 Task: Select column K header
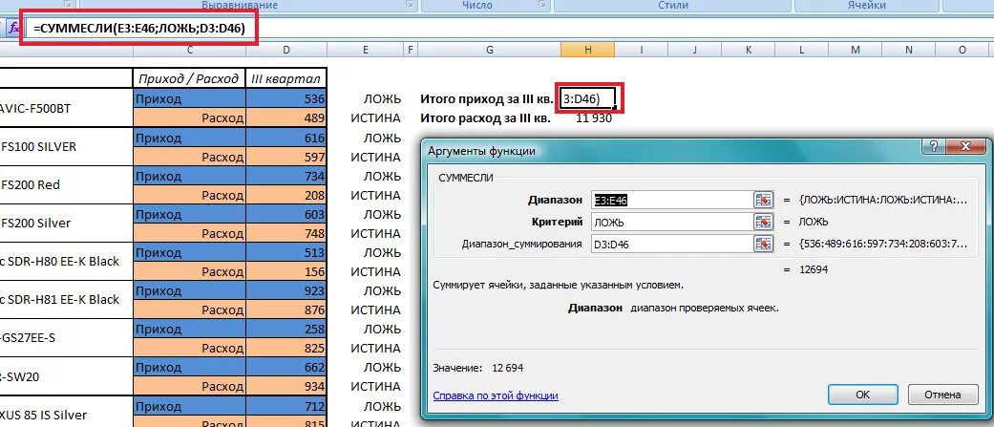748,50
